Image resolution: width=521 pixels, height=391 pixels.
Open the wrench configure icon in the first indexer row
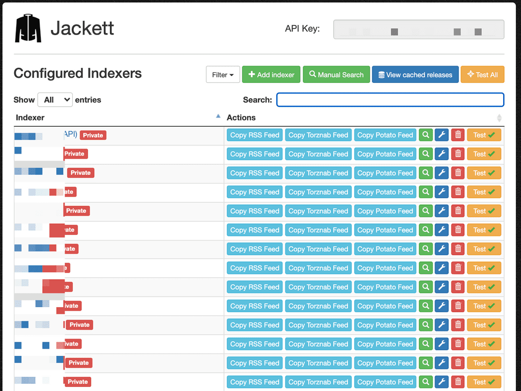coord(442,135)
